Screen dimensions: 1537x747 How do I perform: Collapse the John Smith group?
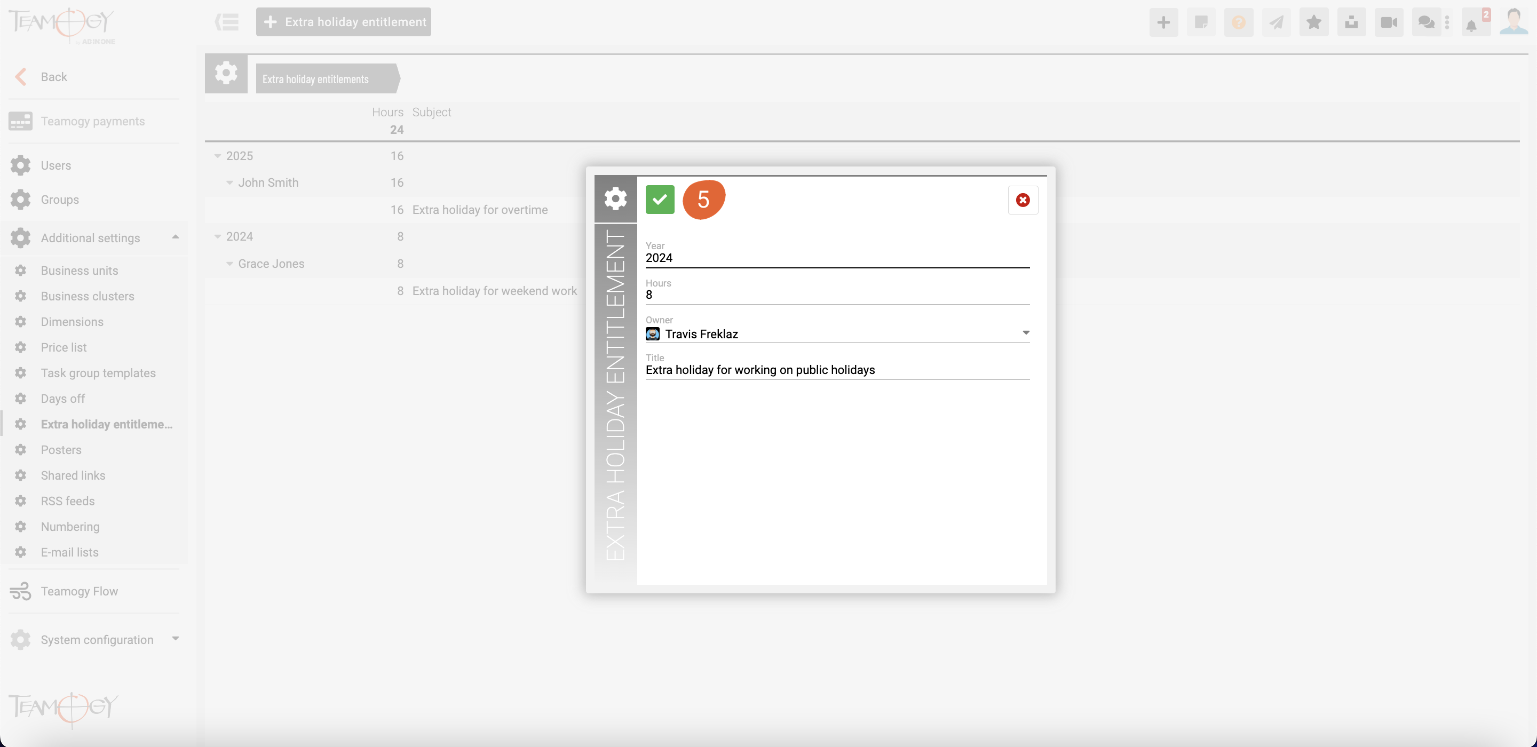pyautogui.click(x=229, y=182)
